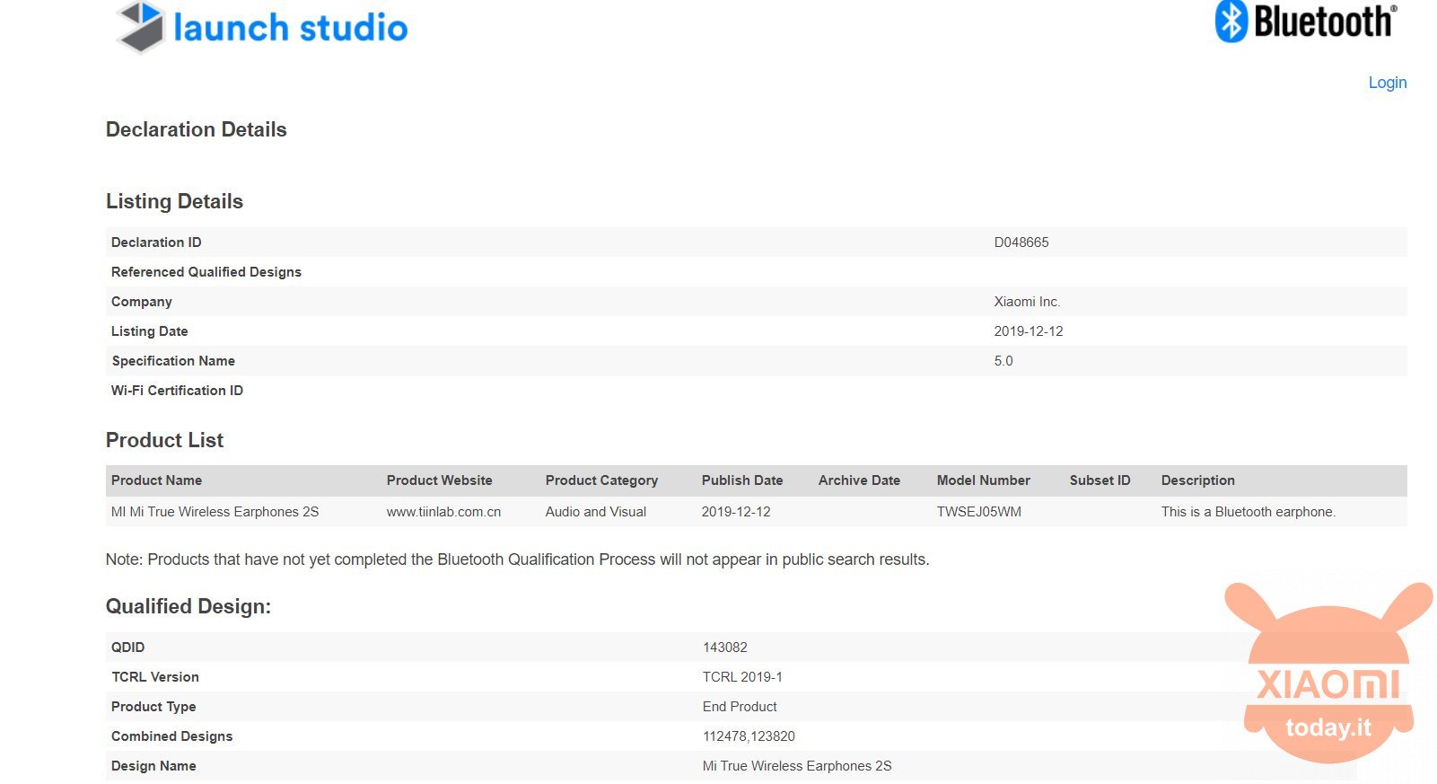
Task: Click the Product Name column header
Action: click(x=156, y=480)
